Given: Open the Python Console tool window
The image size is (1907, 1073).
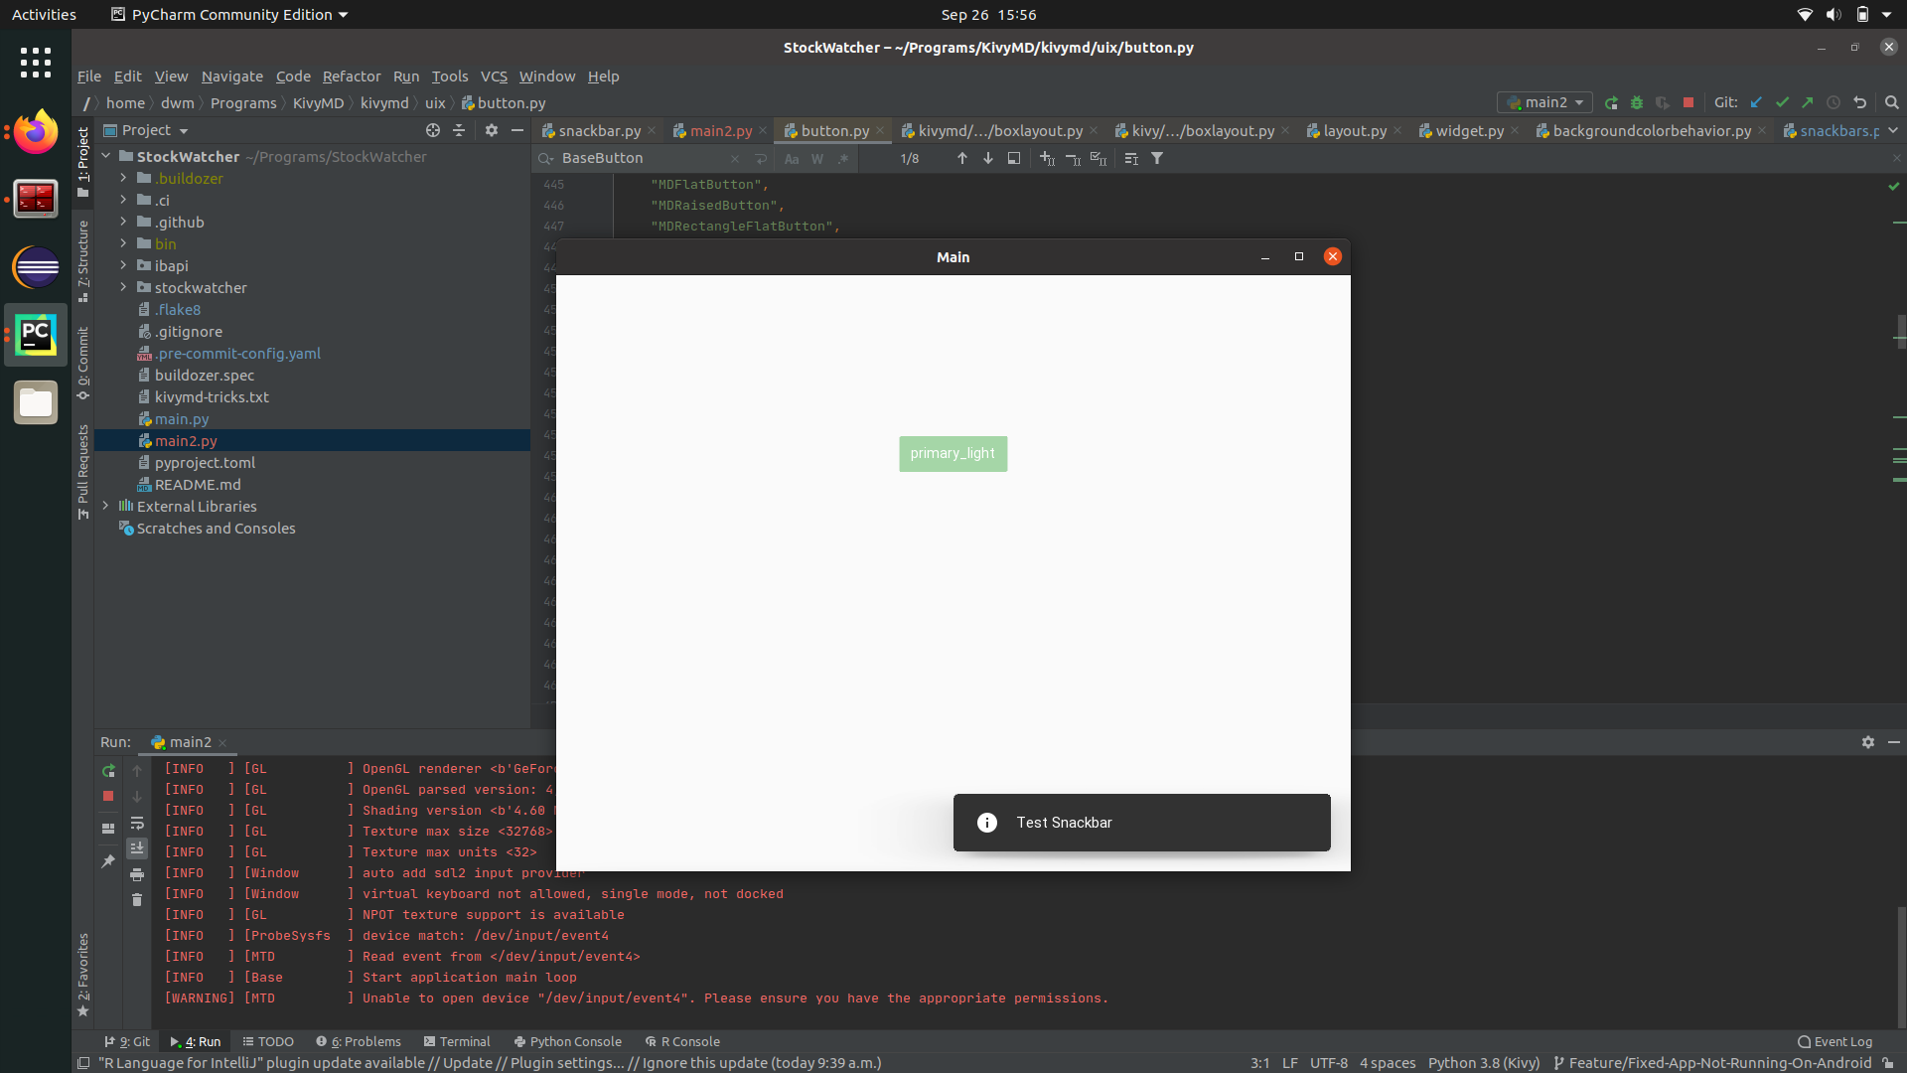Looking at the screenshot, I should [x=567, y=1041].
